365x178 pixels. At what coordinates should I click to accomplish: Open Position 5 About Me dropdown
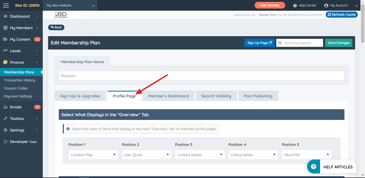[307, 155]
